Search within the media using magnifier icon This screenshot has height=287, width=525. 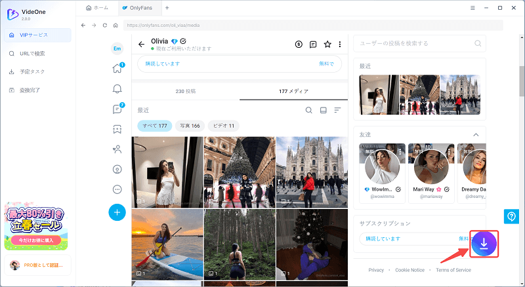pos(308,110)
